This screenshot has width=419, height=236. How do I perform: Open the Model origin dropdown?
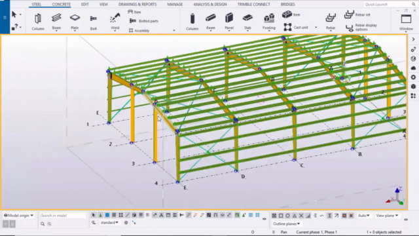19,216
